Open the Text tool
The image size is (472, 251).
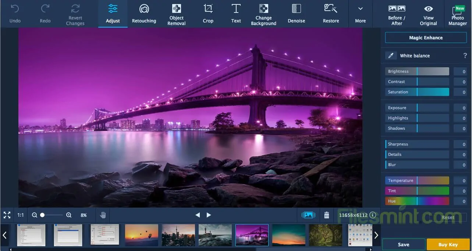click(236, 14)
